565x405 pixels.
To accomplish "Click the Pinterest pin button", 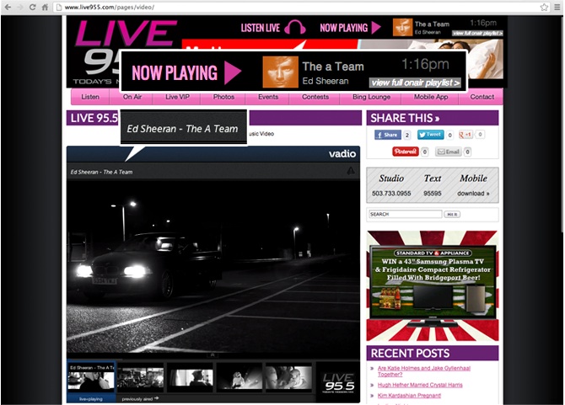I will tap(406, 152).
